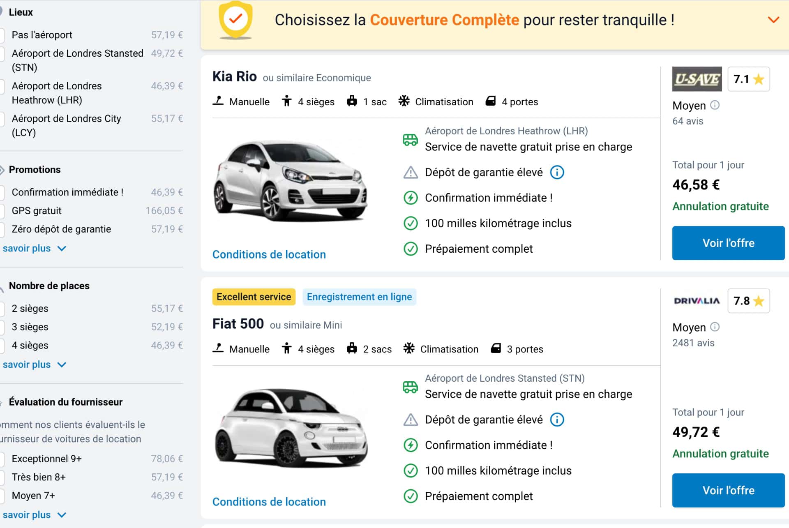Select the 2 sièges seat filter
The height and width of the screenshot is (528, 789).
coord(2,309)
